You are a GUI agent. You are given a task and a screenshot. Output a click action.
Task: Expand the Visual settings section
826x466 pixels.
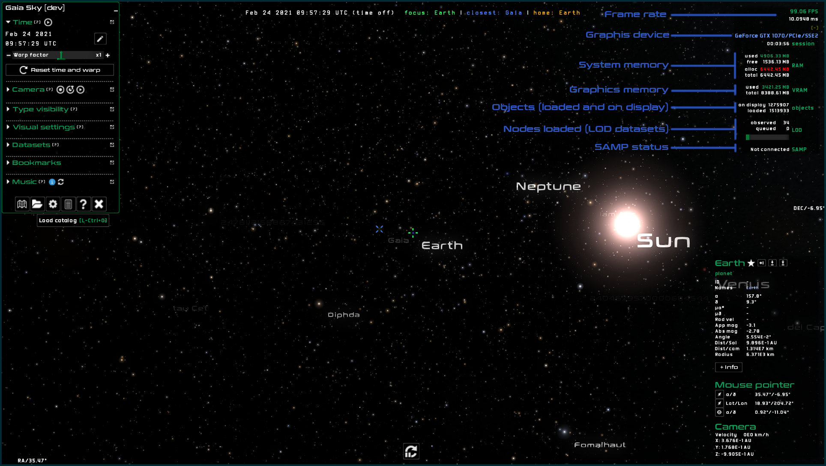[8, 127]
